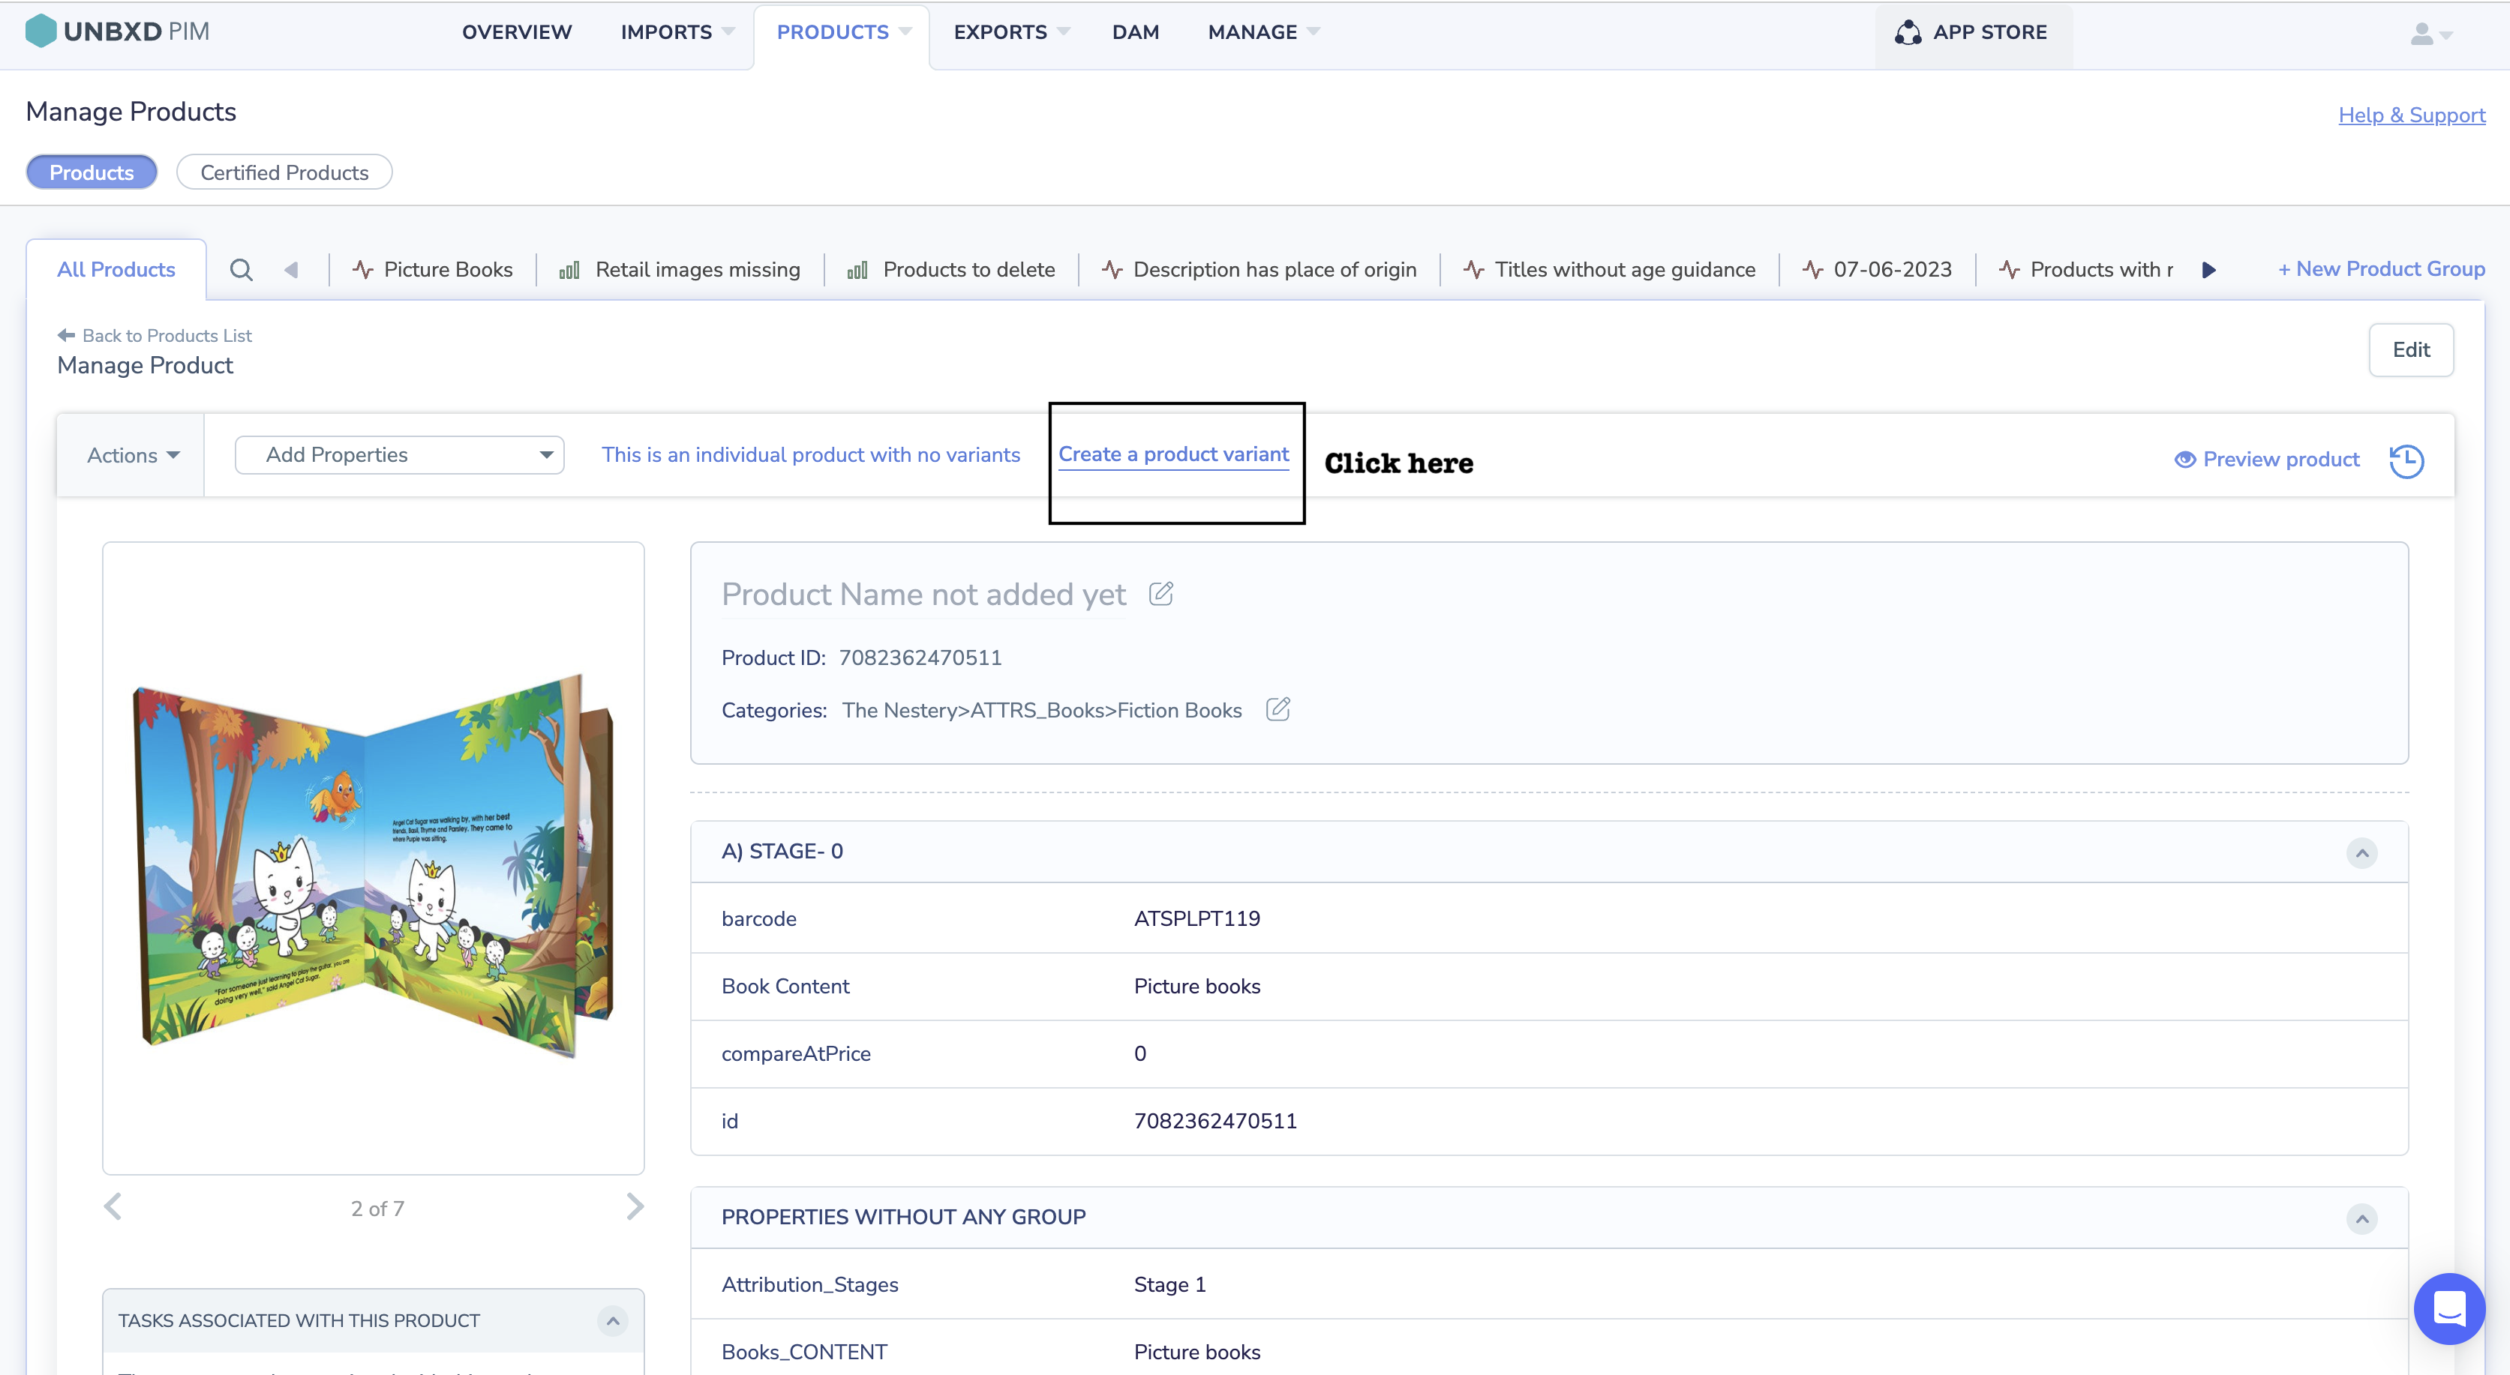The image size is (2510, 1375).
Task: Open the APP STORE button
Action: coord(1973,33)
